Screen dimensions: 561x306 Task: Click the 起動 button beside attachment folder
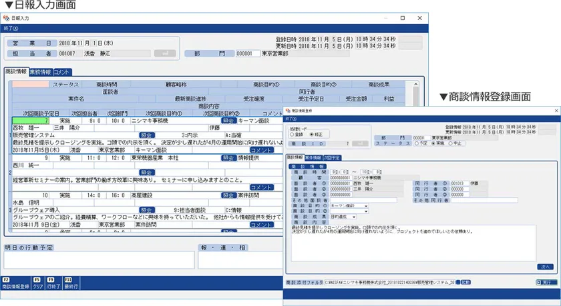[465, 282]
